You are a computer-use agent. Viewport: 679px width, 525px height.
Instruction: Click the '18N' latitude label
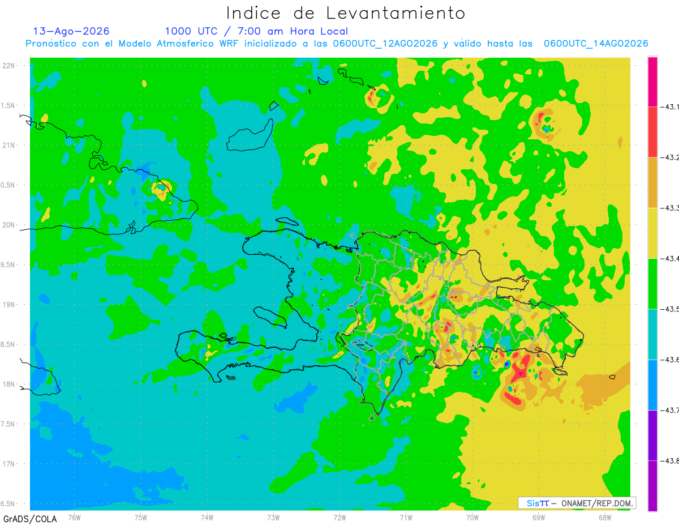[x=10, y=385]
